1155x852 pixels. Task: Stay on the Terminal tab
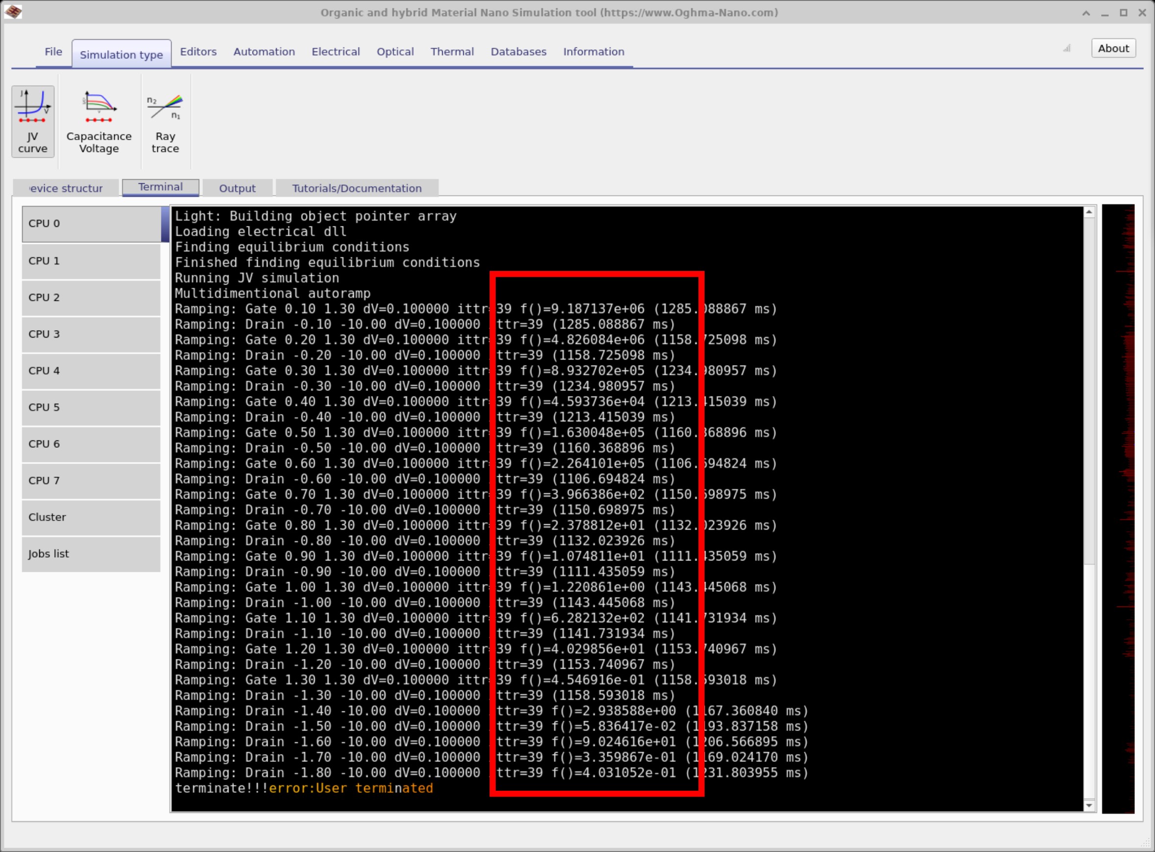[x=160, y=187]
